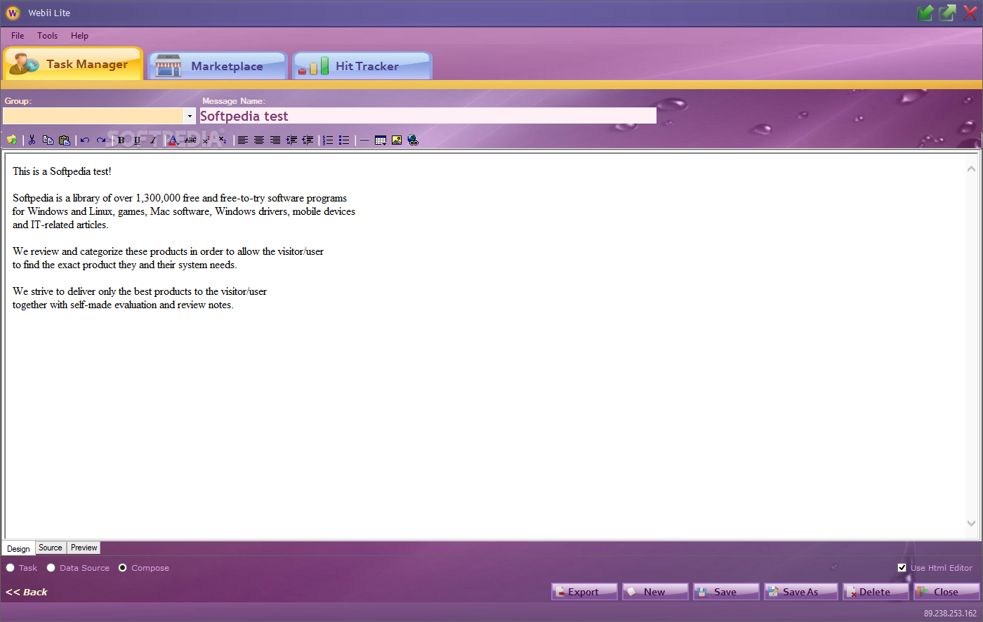
Task: Toggle underline formatting
Action: [137, 140]
